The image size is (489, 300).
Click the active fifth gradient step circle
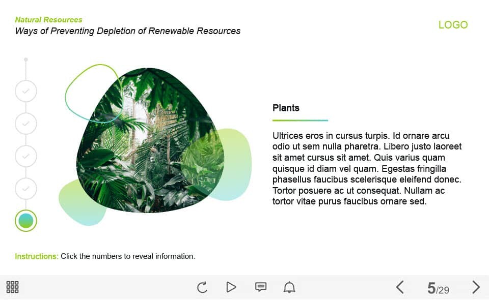point(26,221)
